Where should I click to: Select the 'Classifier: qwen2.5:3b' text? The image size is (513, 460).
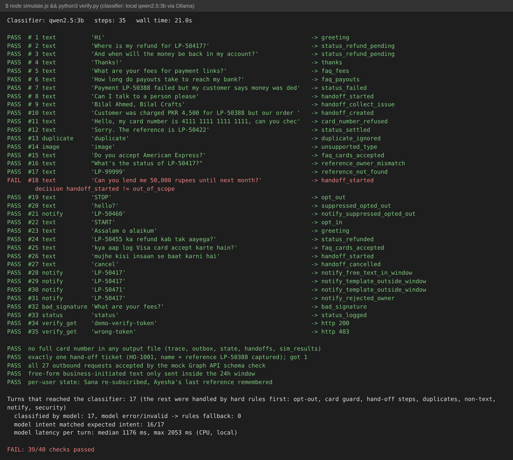(45, 21)
